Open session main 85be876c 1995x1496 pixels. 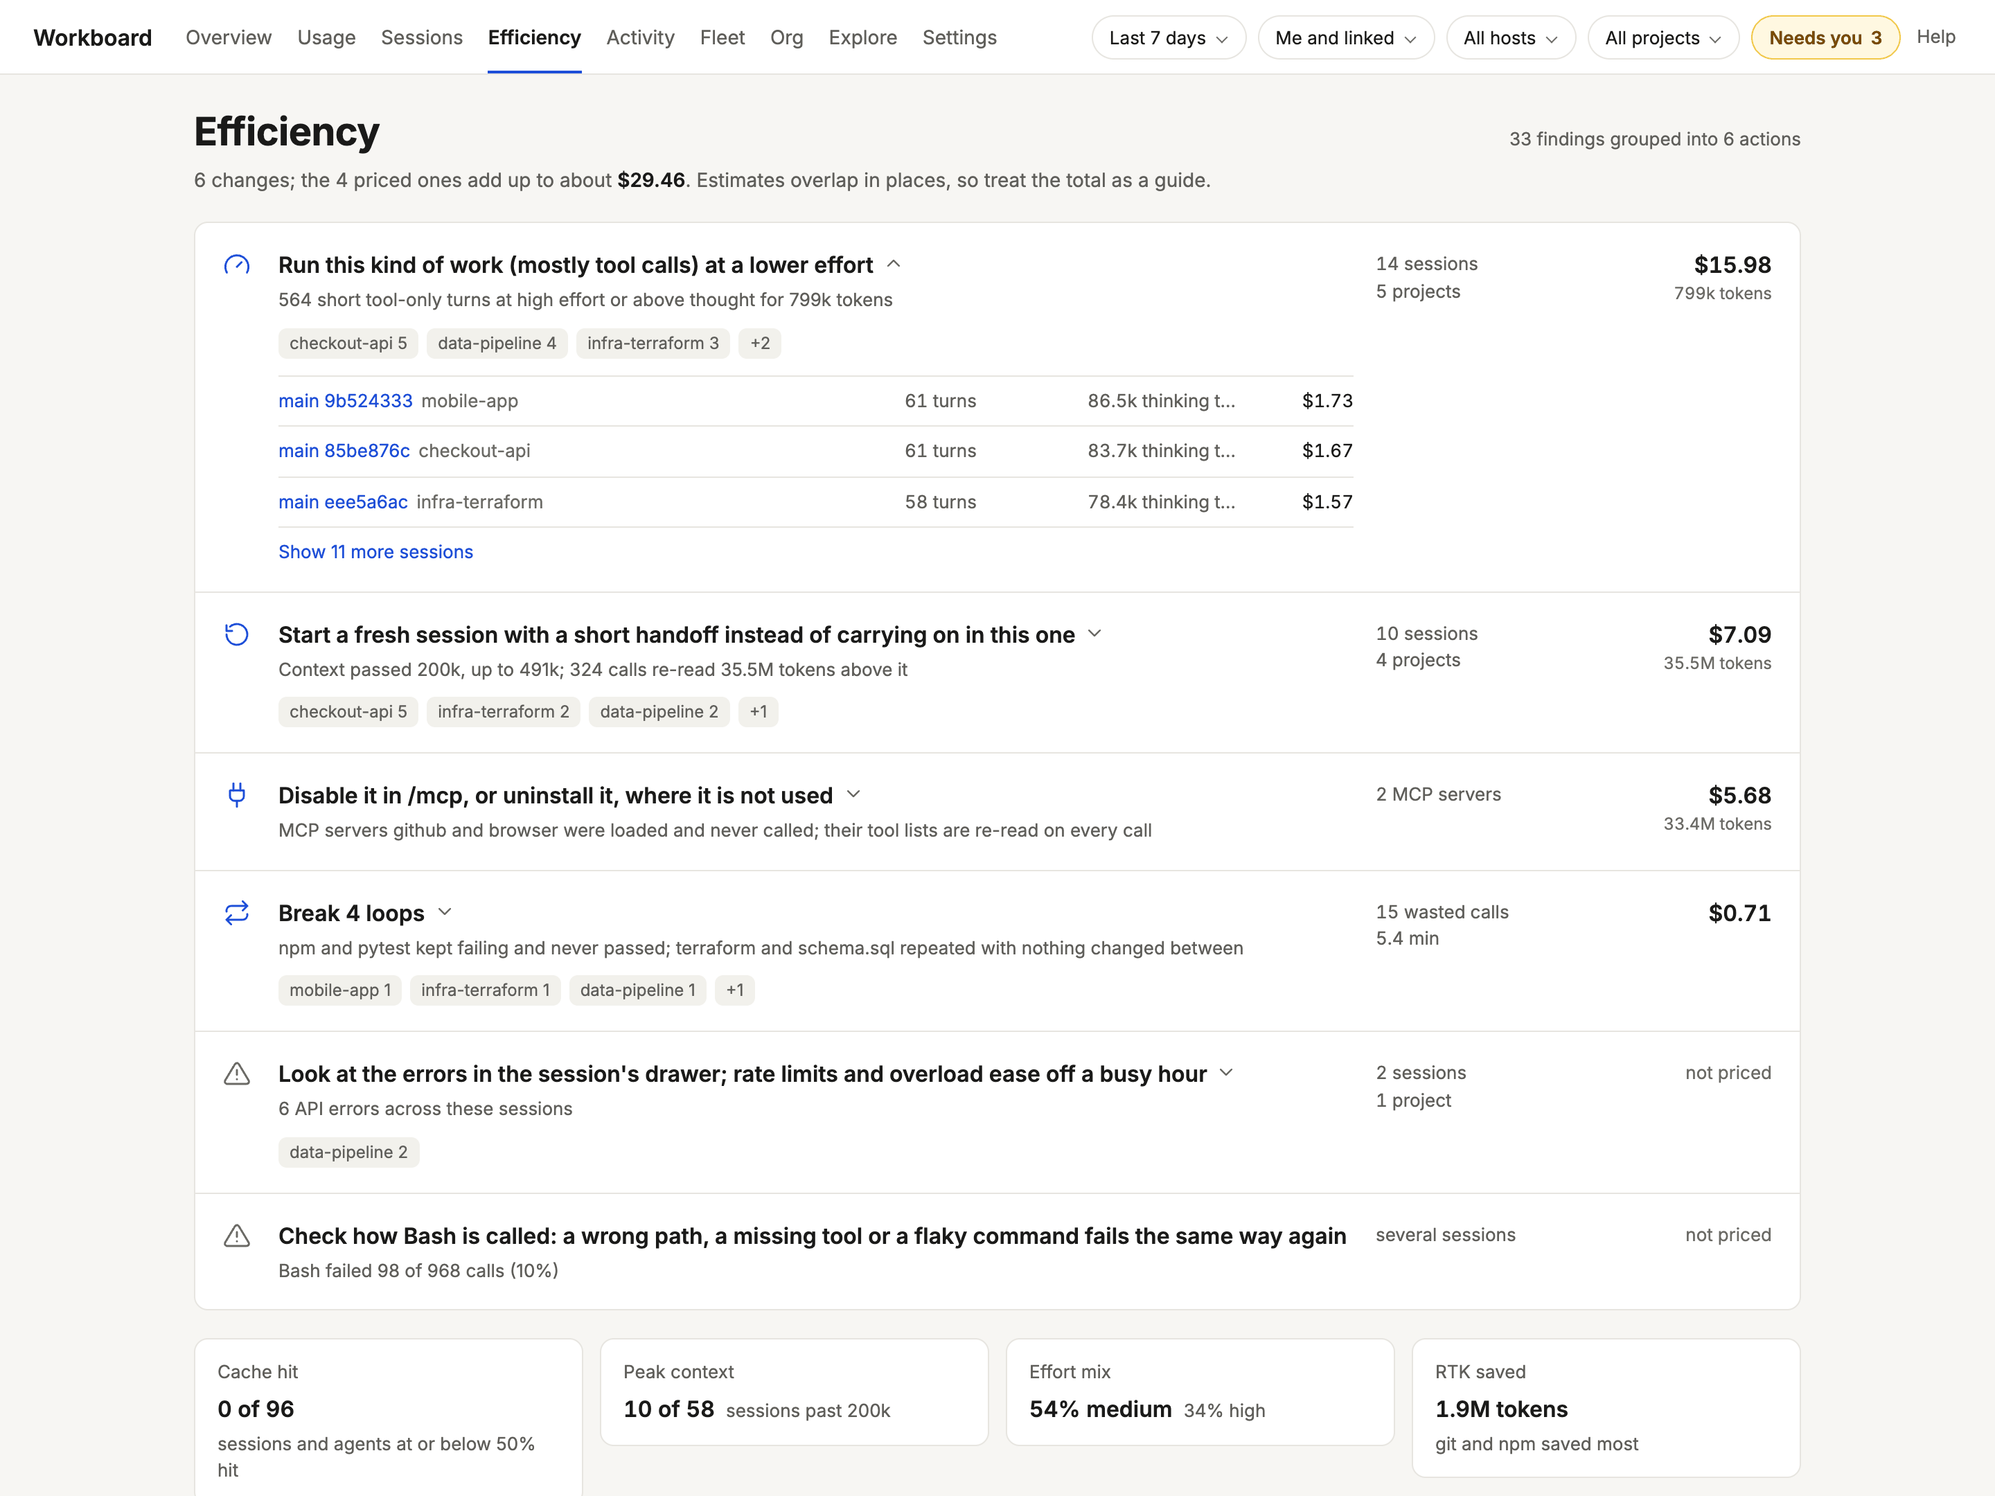pyautogui.click(x=344, y=451)
